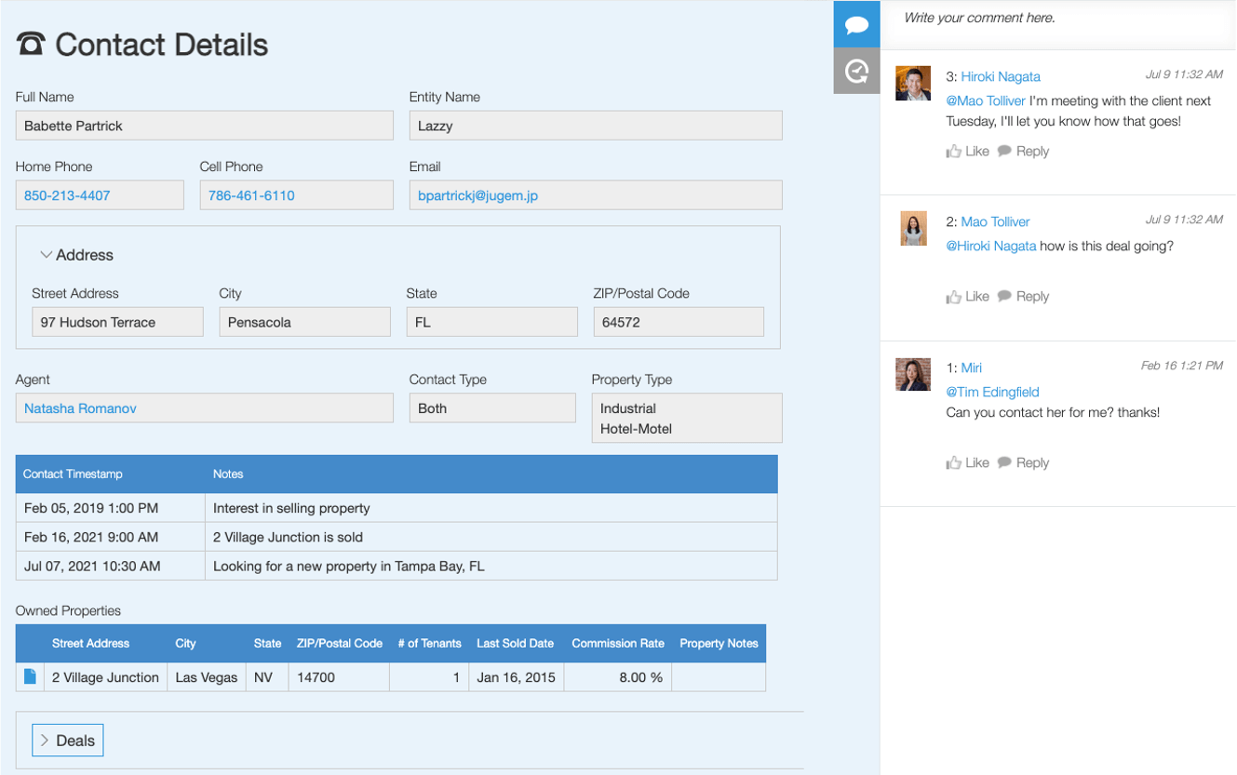This screenshot has height=775, width=1237.
Task: Open Hiroki Nagata author name link
Action: tap(1001, 76)
